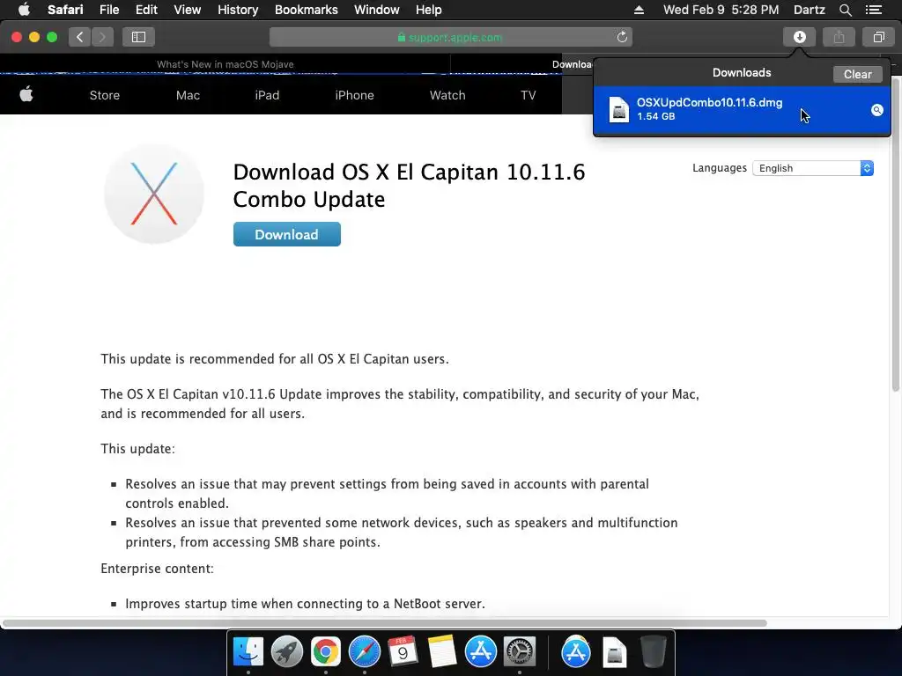Screen dimensions: 902x676
Task: Navigate to iPhone in the site navigation
Action: (x=354, y=95)
